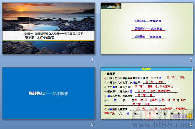This screenshot has width=195, height=129.
Task: Select slide 4 thumbnail with exercises
Action: tap(147, 93)
